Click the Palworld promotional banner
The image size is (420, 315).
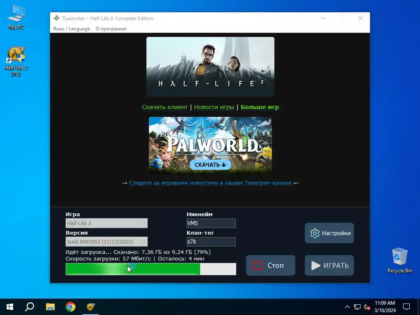click(x=210, y=145)
